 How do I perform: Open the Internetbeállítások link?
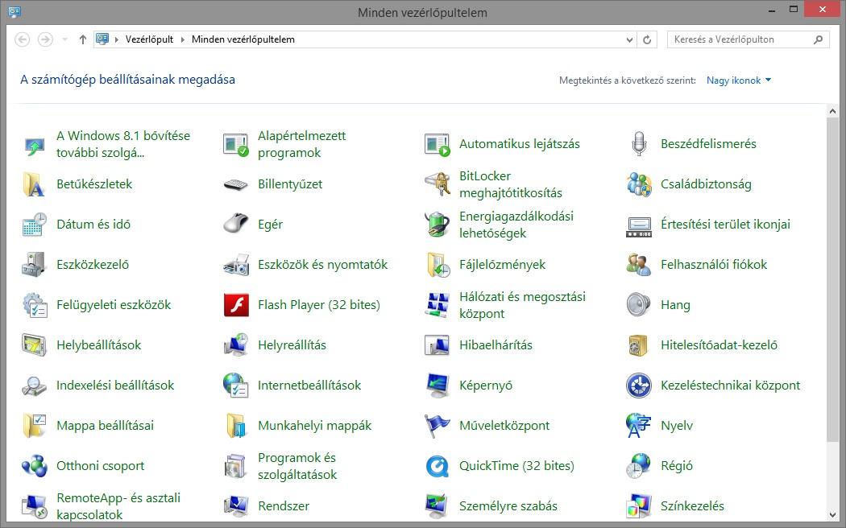click(x=309, y=386)
